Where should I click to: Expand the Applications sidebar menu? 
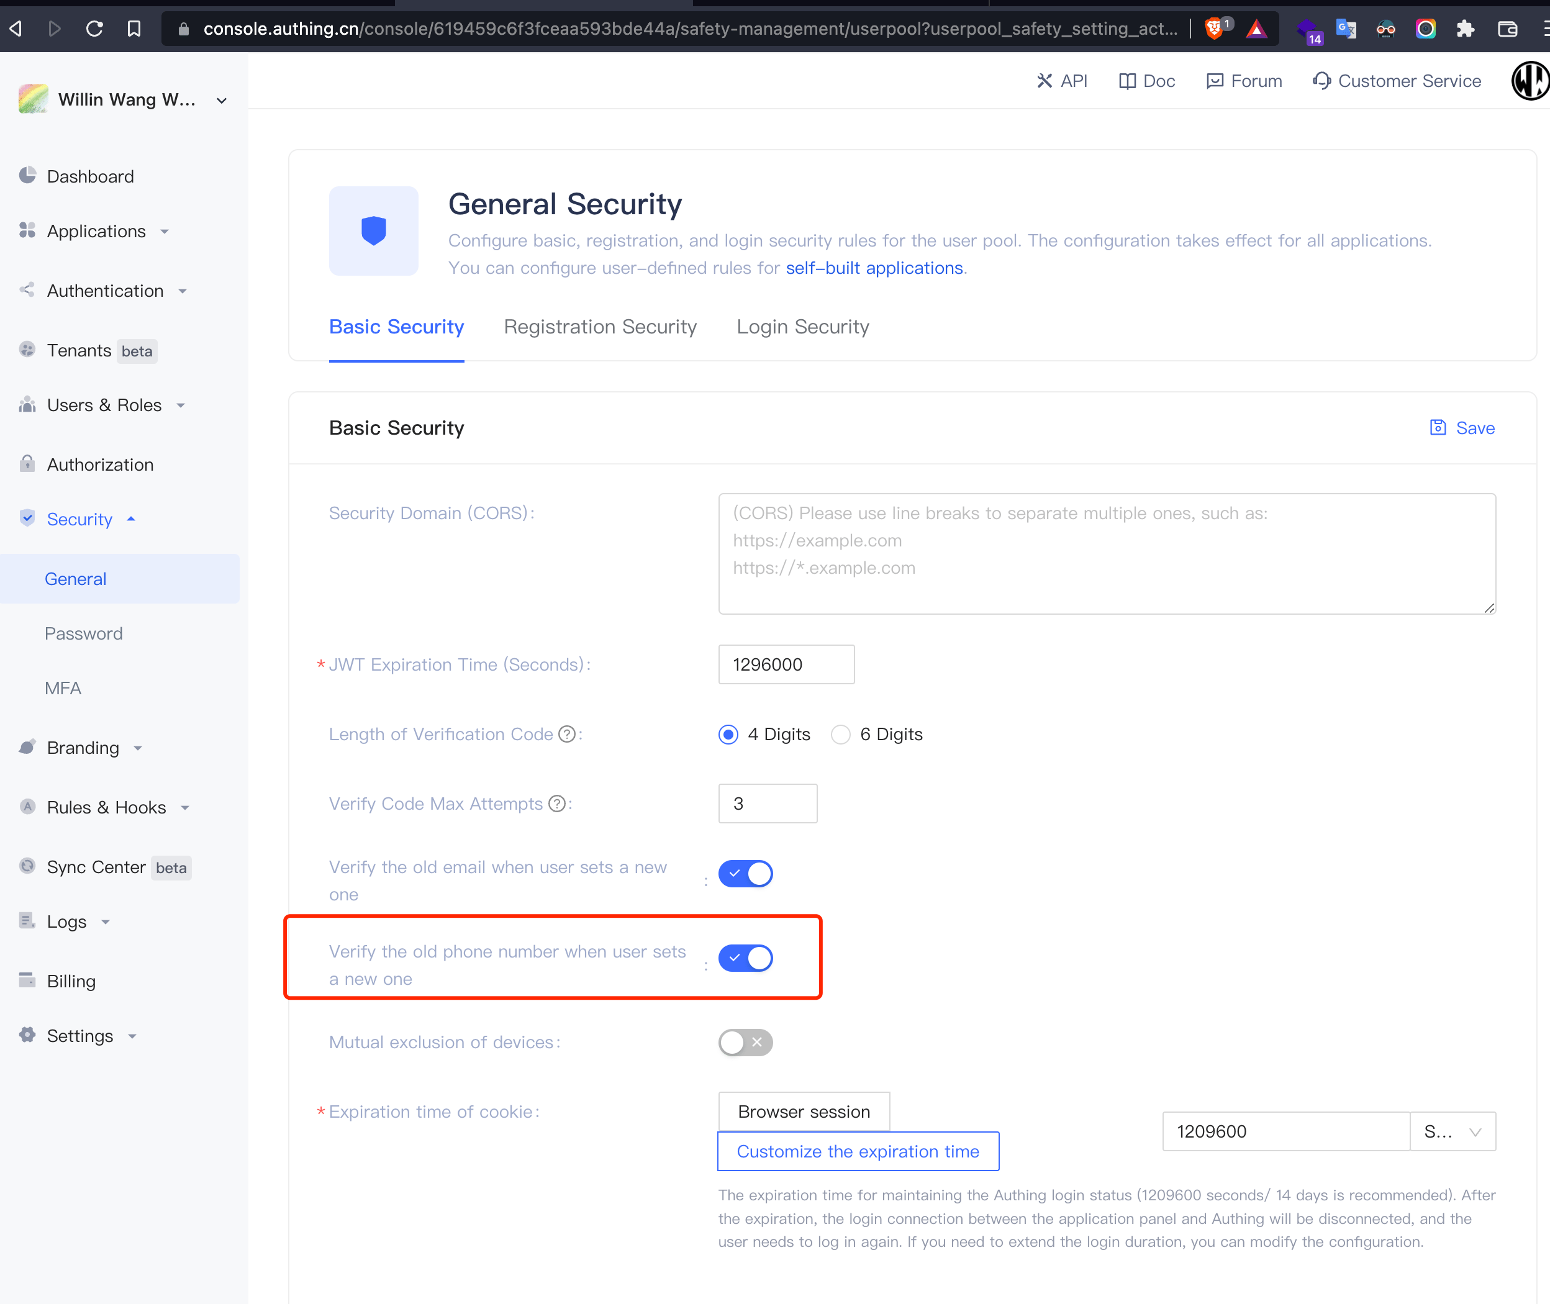point(96,232)
